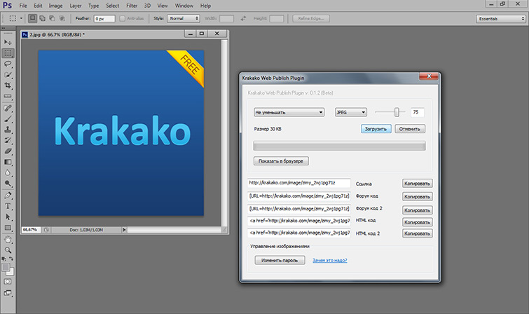Select the Path Selection tool
The width and height of the screenshot is (529, 314).
coord(8,217)
